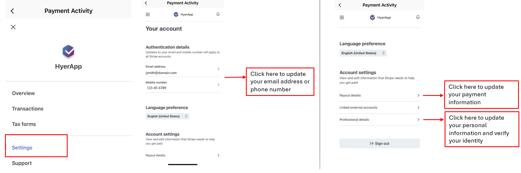Open Payout details above Linked external accounts
This screenshot has width=521, height=173.
coord(379,95)
